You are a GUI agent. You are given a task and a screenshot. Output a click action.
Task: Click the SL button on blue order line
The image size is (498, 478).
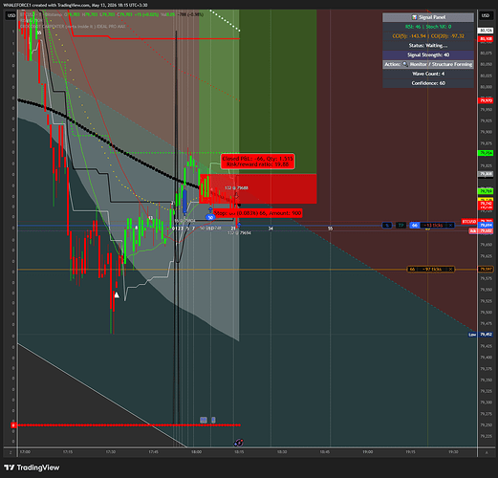[x=387, y=226]
